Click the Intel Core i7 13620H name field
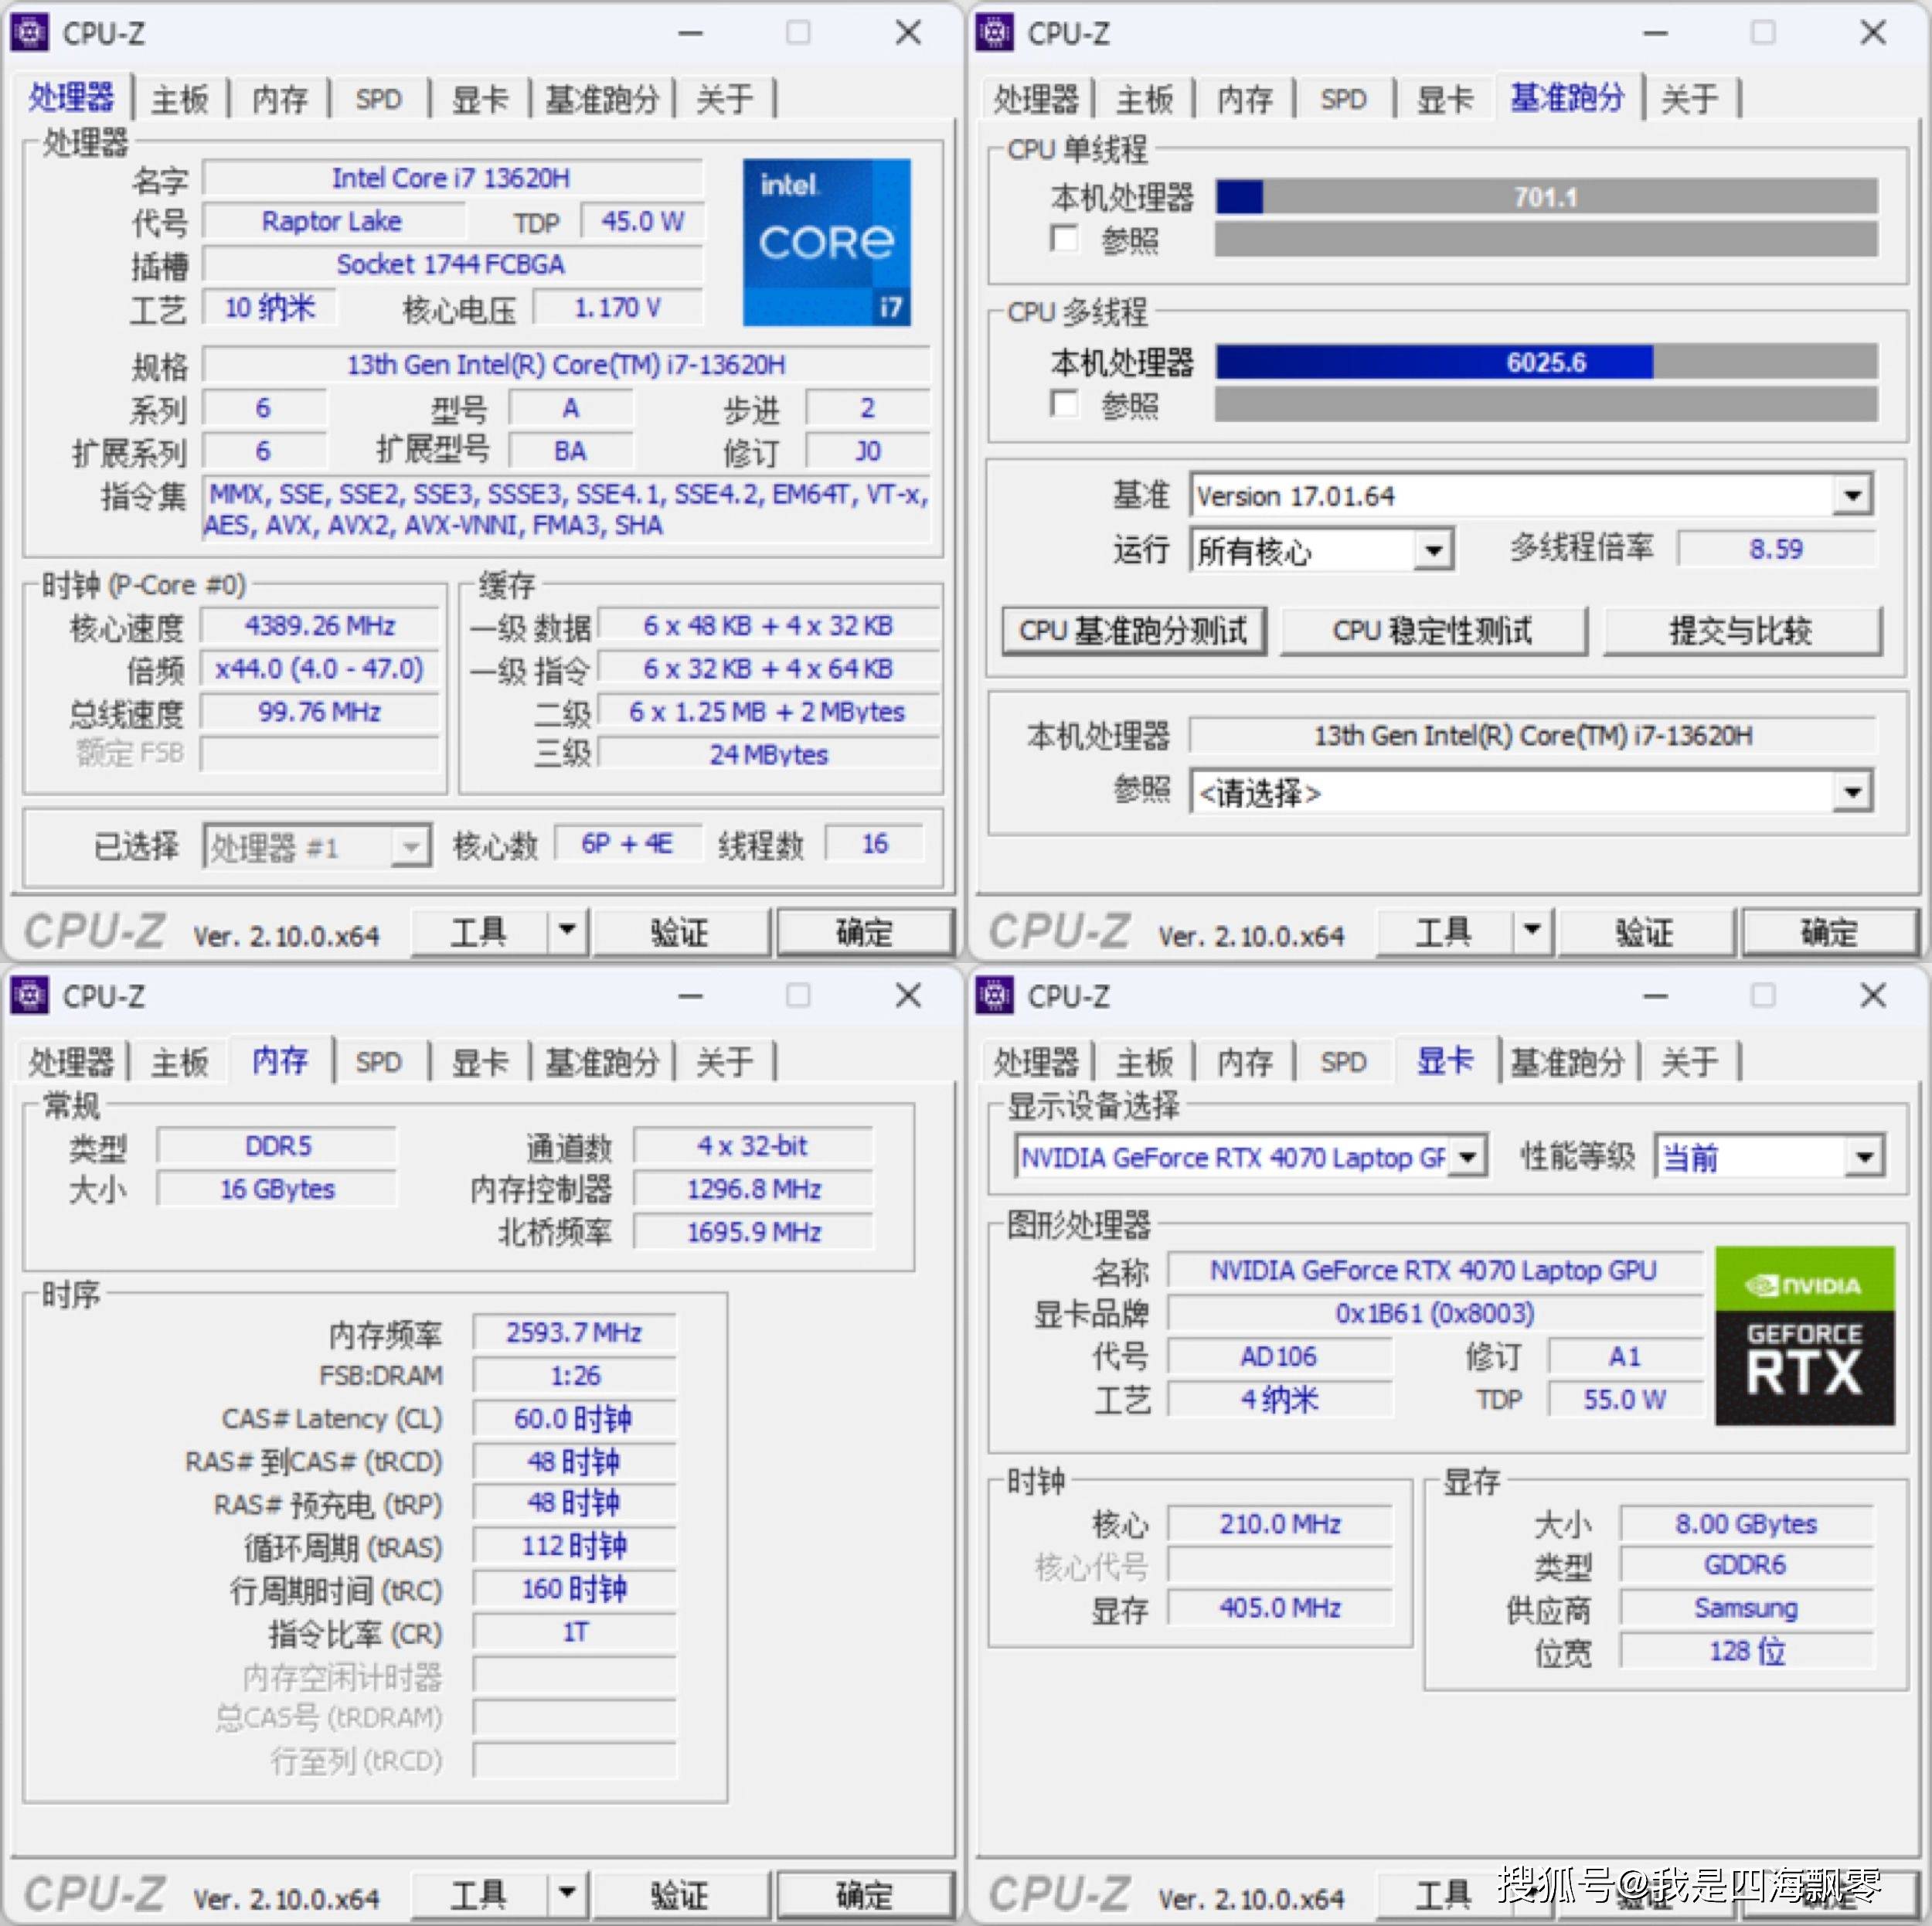 click(x=452, y=179)
